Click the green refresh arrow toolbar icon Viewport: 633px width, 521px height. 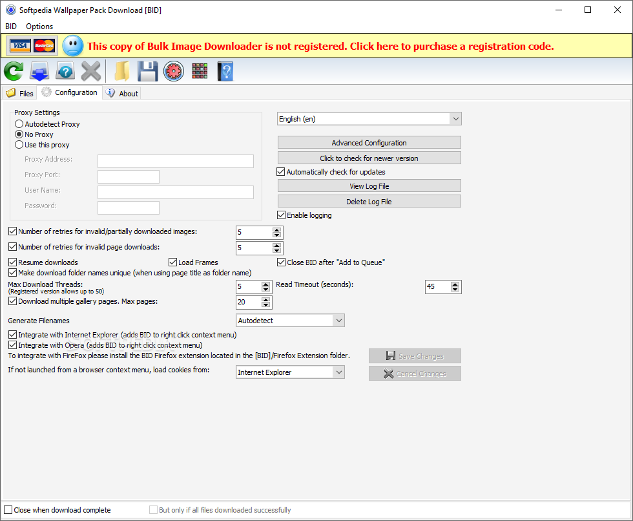(14, 72)
